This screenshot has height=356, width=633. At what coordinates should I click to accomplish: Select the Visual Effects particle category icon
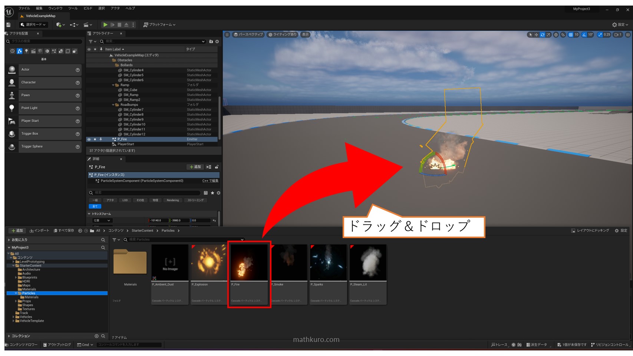[54, 51]
